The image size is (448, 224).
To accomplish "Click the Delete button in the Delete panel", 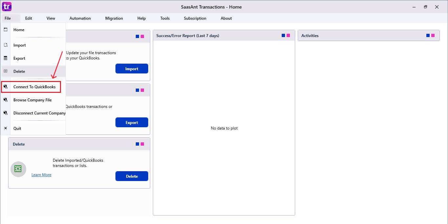I will [x=132, y=176].
